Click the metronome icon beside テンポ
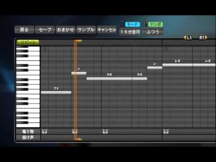This screenshot has height=162, width=216. [145, 23]
